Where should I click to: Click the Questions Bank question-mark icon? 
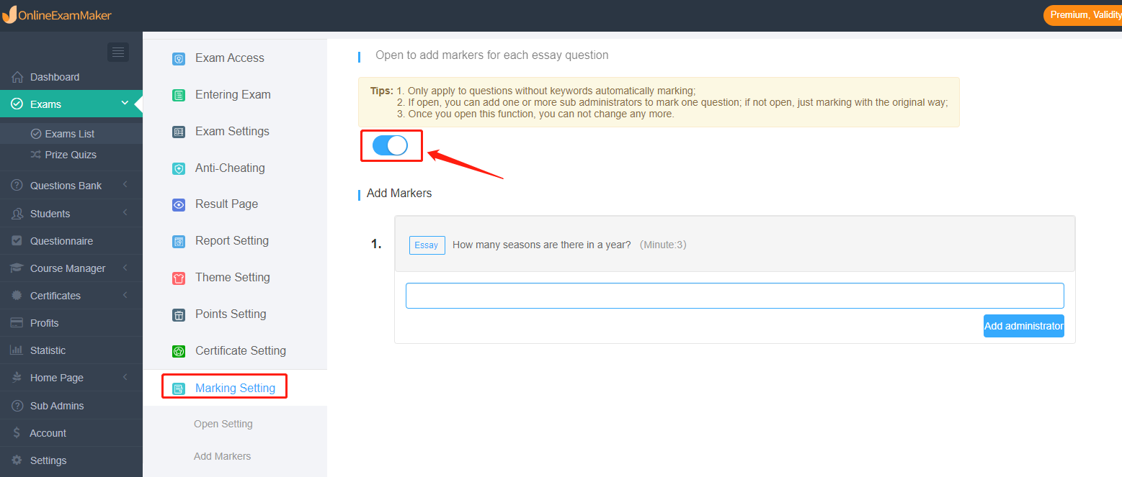[17, 186]
